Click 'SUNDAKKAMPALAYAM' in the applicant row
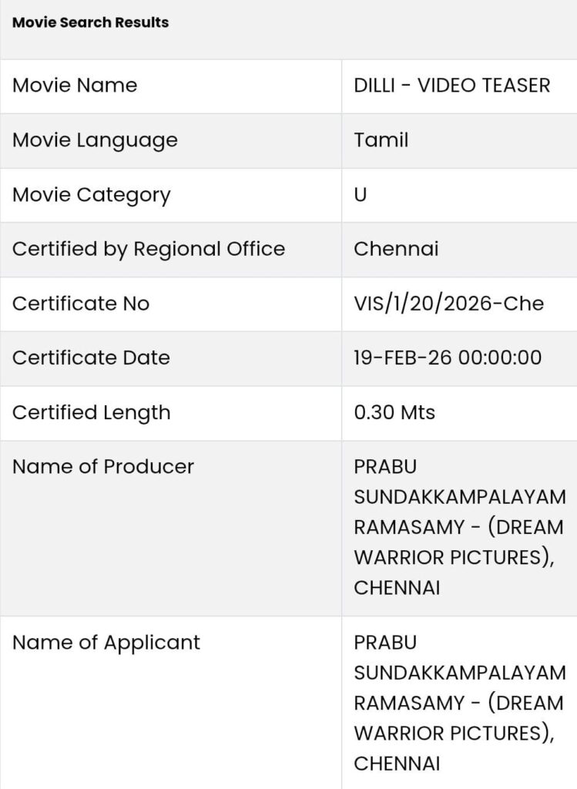This screenshot has width=577, height=789. pos(459,673)
